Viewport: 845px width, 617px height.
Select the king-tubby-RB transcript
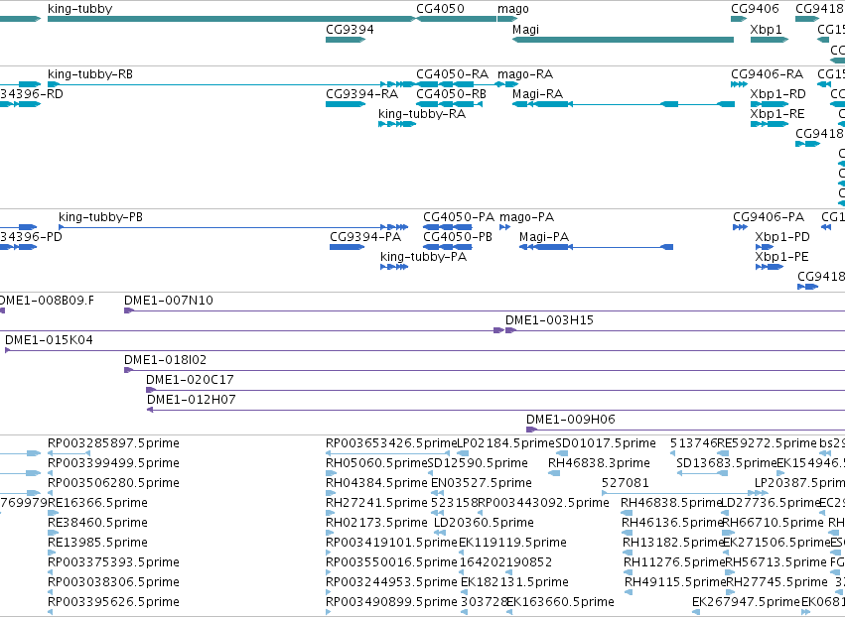[x=231, y=84]
